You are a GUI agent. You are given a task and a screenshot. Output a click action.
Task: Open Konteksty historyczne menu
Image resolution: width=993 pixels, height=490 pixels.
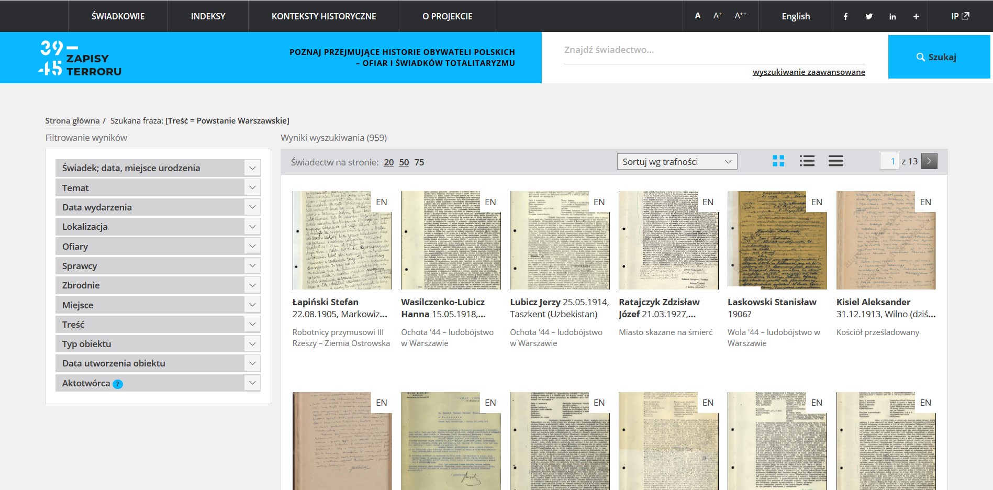(323, 16)
